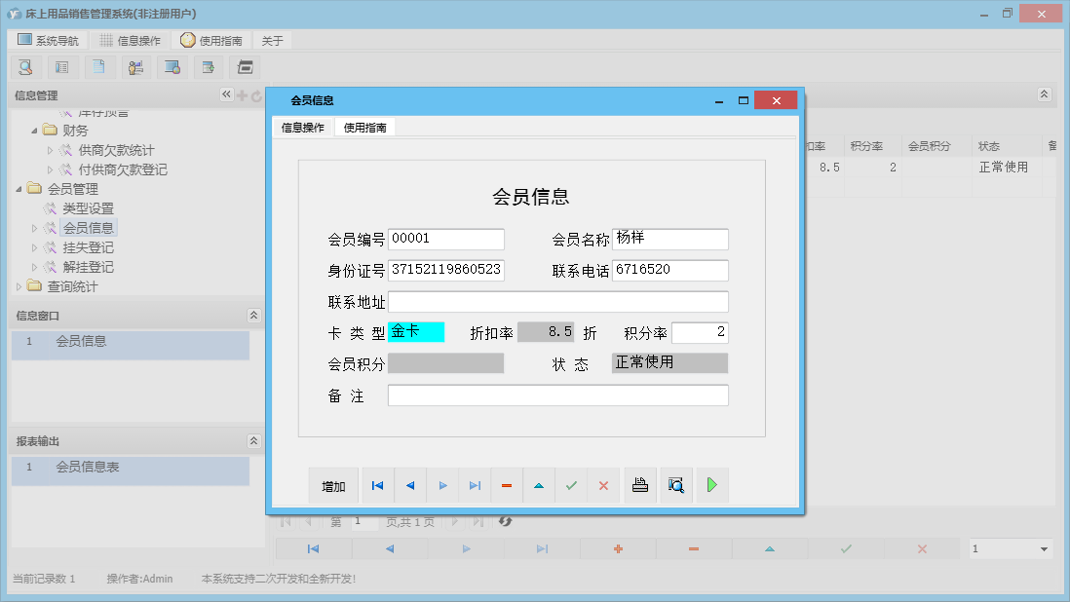1070x602 pixels.
Task: Click the red minus delete record icon
Action: (x=507, y=484)
